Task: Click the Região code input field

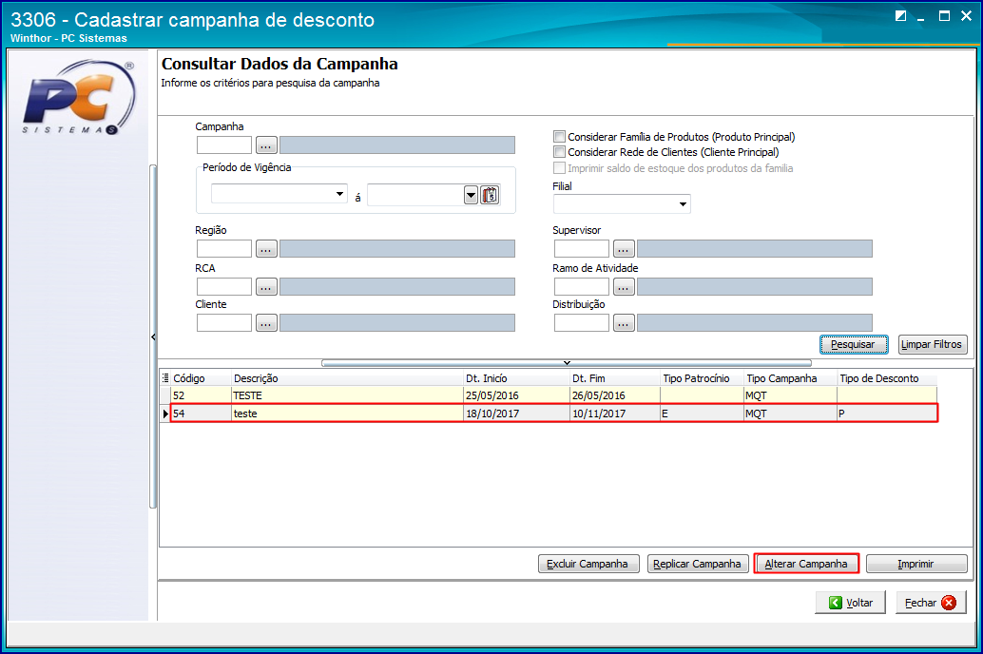Action: coord(224,249)
